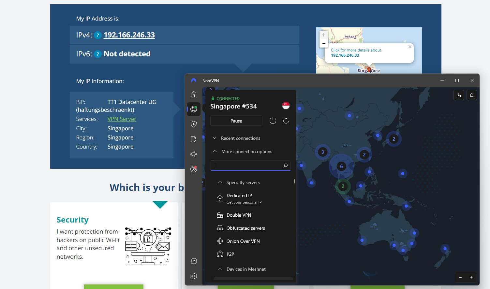
Task: Open the help question mark sidebar icon
Action: (x=194, y=261)
